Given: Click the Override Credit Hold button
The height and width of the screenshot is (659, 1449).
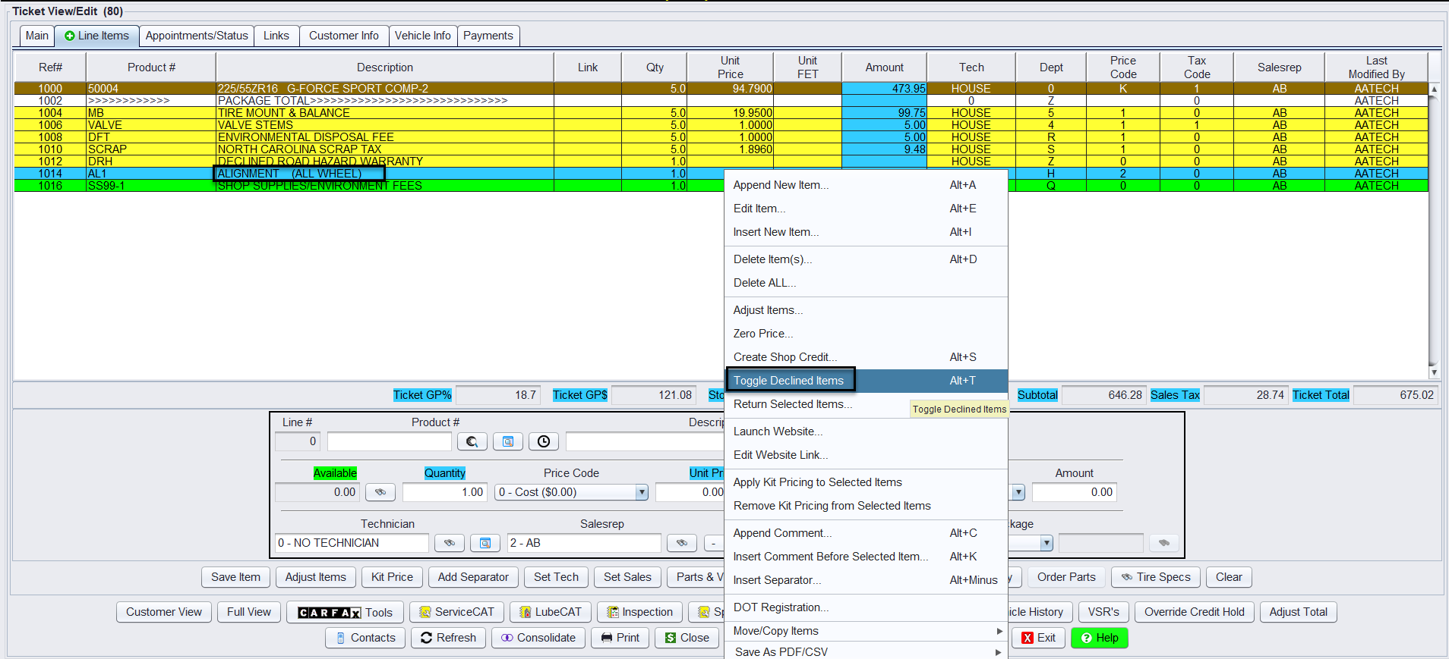Looking at the screenshot, I should click(x=1194, y=612).
